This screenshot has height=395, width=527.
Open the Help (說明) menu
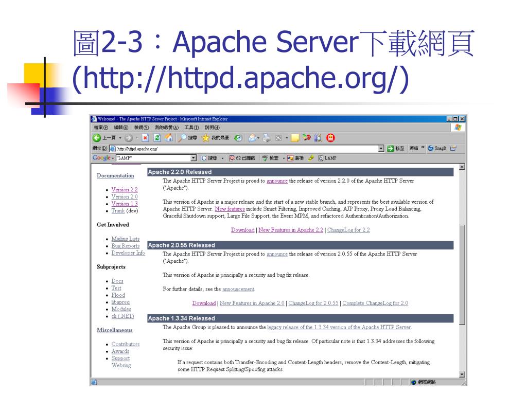(x=212, y=128)
